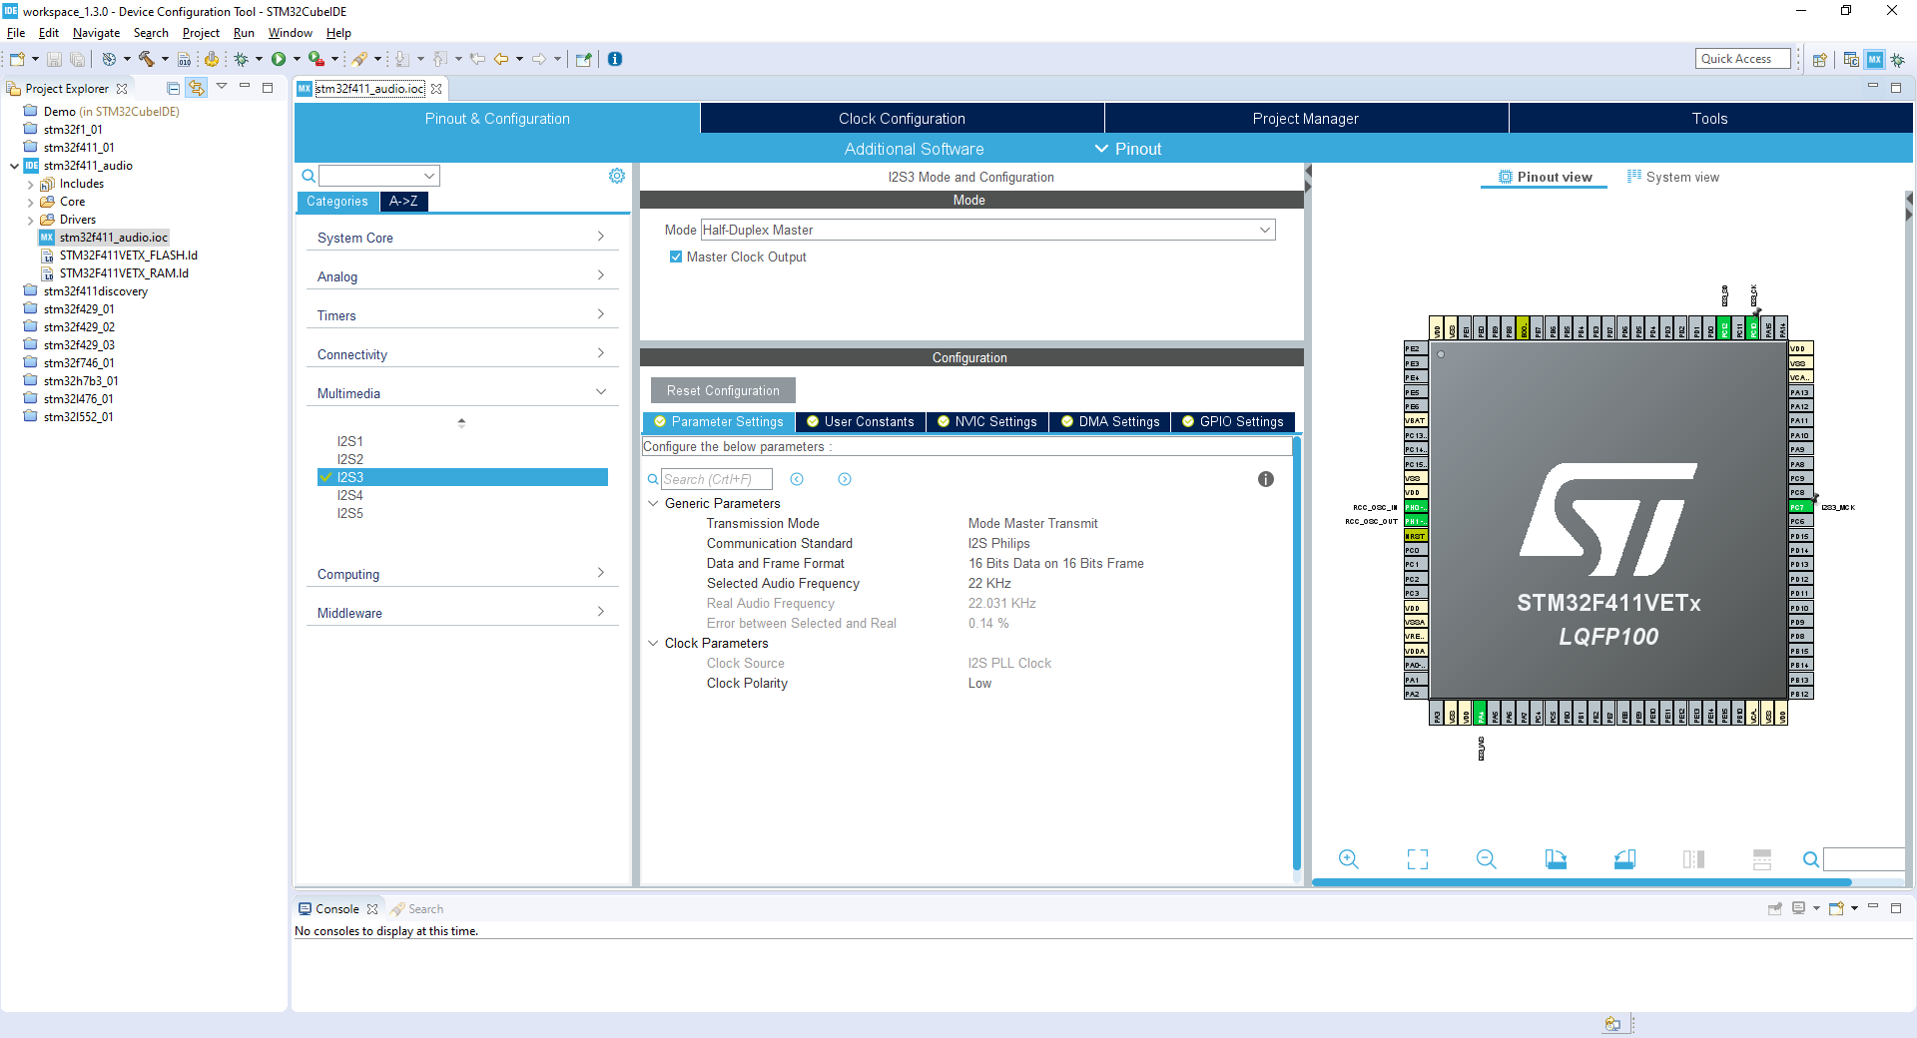Open the categories settings gear icon
The image size is (1917, 1038).
click(x=617, y=176)
